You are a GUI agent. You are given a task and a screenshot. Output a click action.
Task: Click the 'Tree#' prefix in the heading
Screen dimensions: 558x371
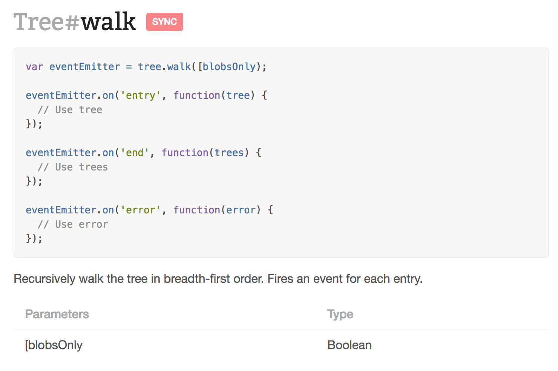click(x=47, y=22)
